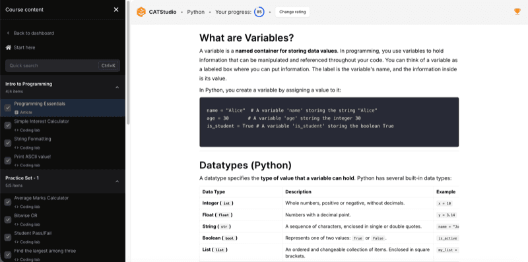Image resolution: width=528 pixels, height=262 pixels.
Task: Click the What are Variables? heading
Action: coord(246,38)
